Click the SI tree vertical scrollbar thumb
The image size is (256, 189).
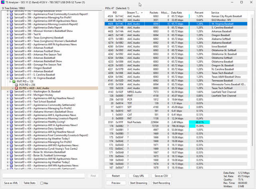coord(100,111)
